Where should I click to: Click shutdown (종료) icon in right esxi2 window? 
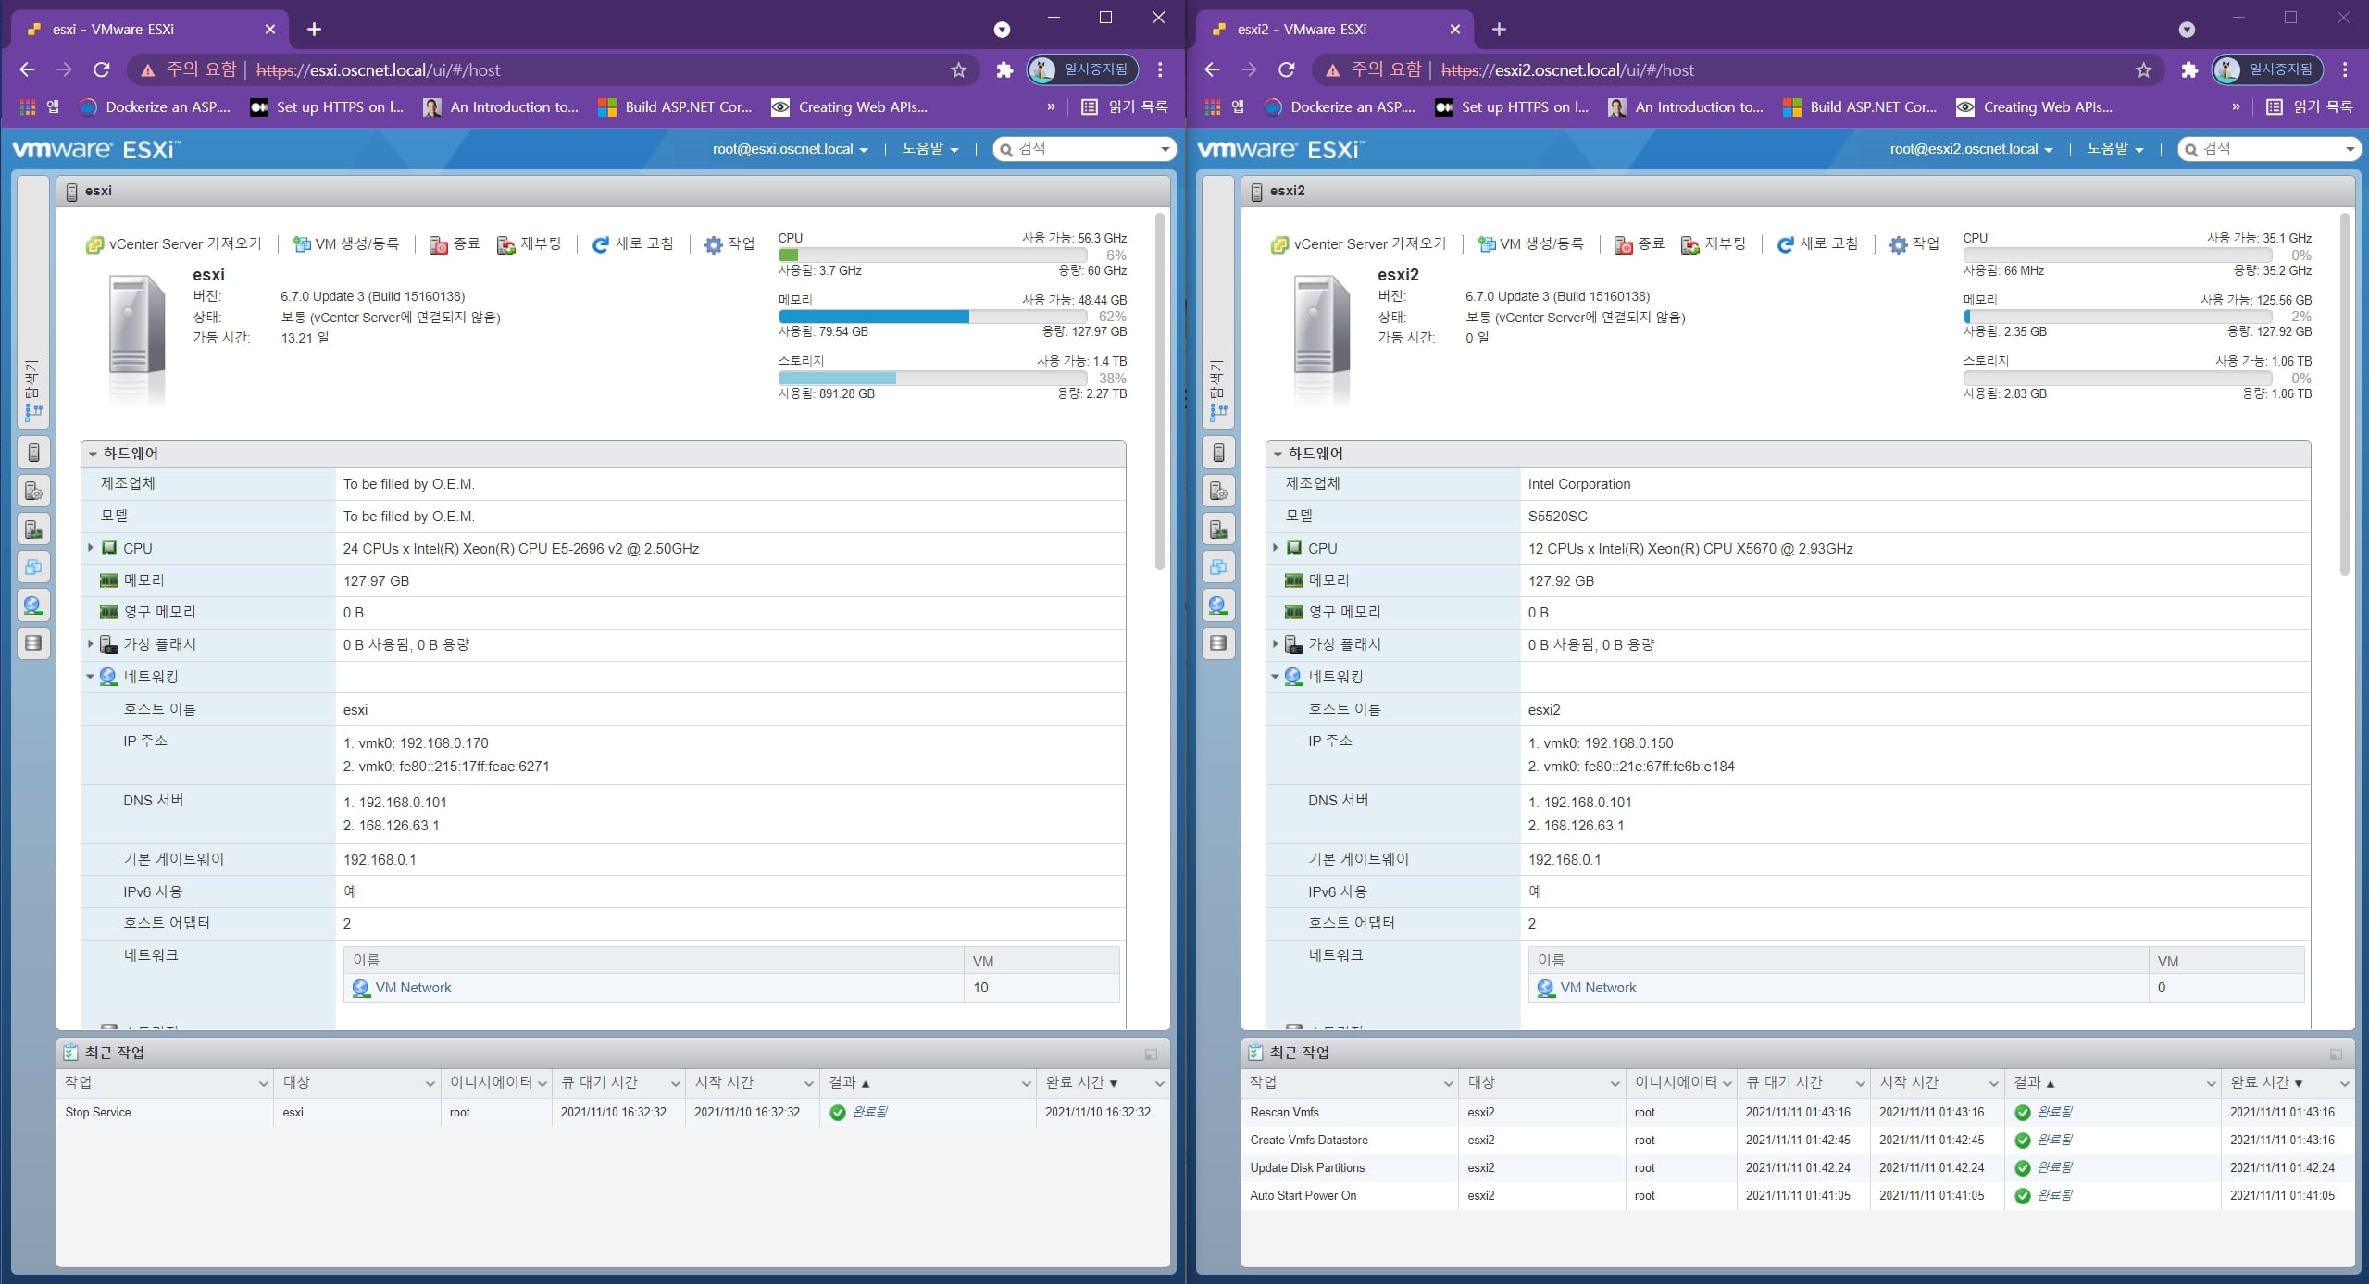pyautogui.click(x=1623, y=244)
